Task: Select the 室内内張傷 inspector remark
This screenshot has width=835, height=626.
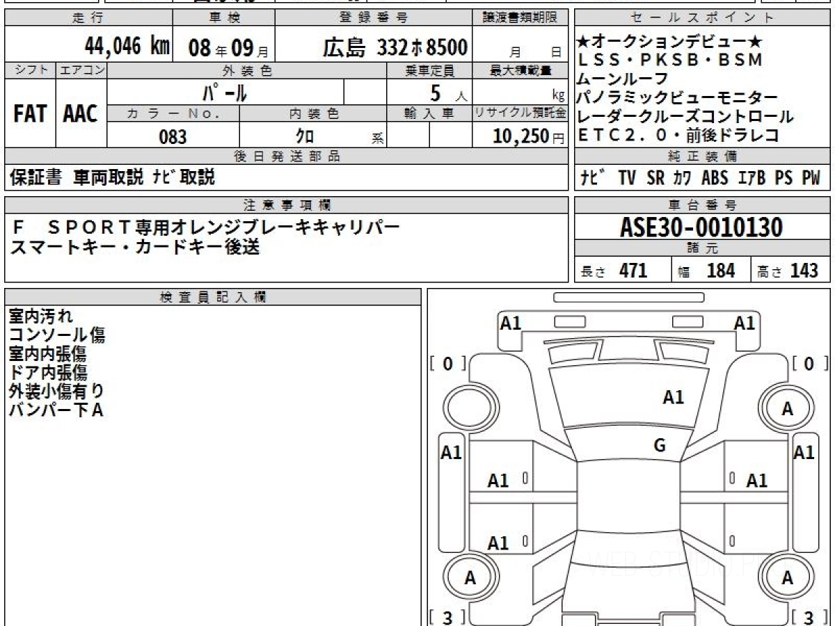Action: (48, 354)
